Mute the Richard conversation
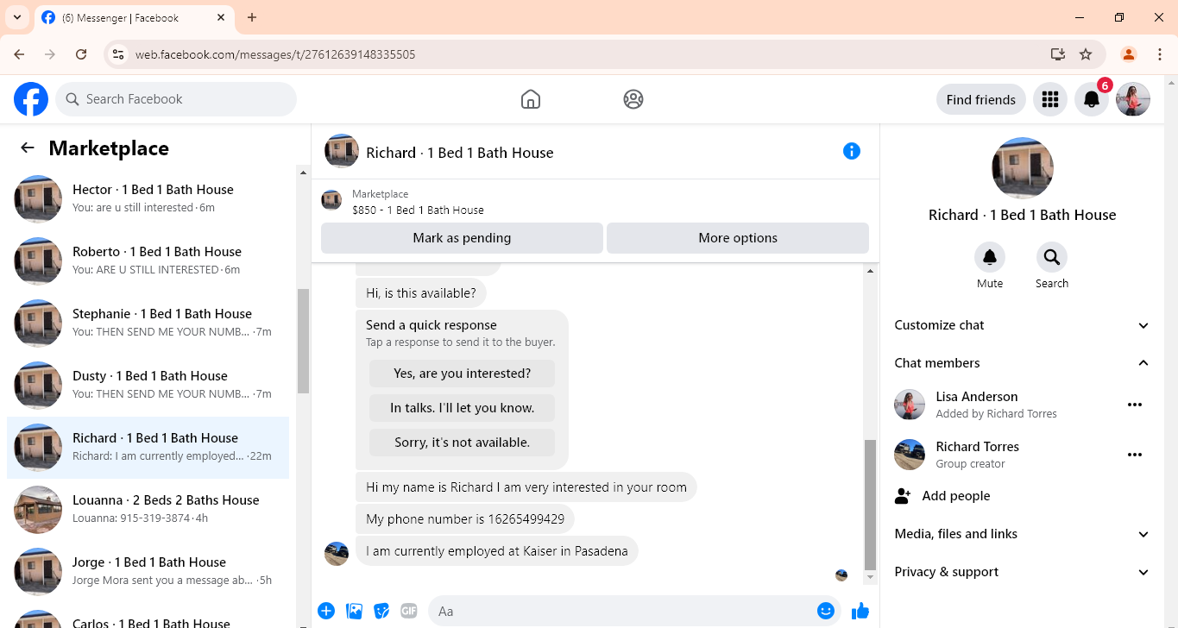 (990, 257)
